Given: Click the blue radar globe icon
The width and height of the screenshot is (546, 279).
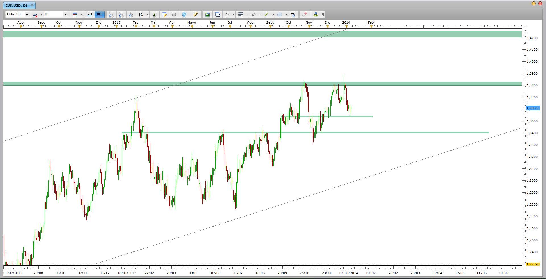Looking at the screenshot, I should [x=184, y=14].
